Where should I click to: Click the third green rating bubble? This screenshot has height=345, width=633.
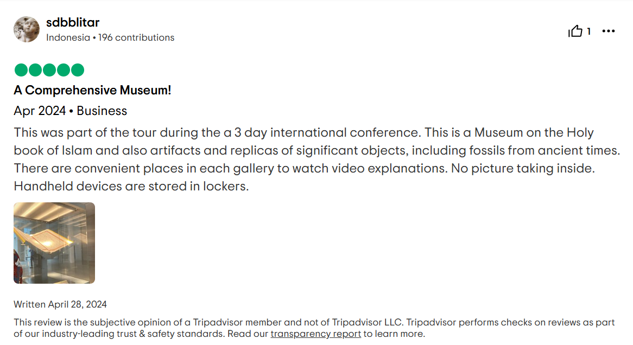tap(49, 70)
